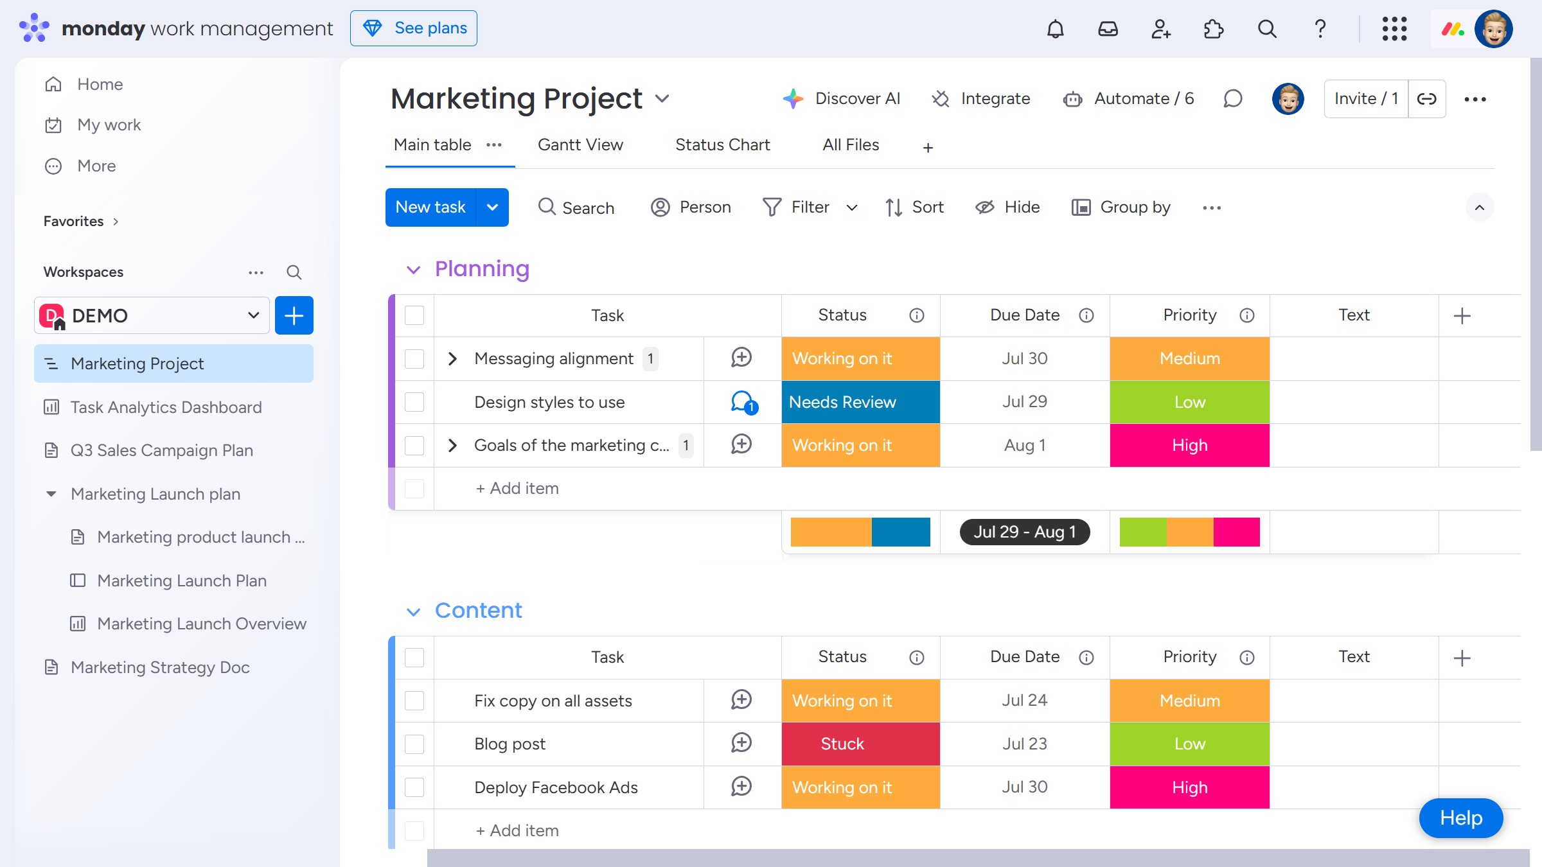Open the inbox icon in the top bar

click(x=1108, y=28)
